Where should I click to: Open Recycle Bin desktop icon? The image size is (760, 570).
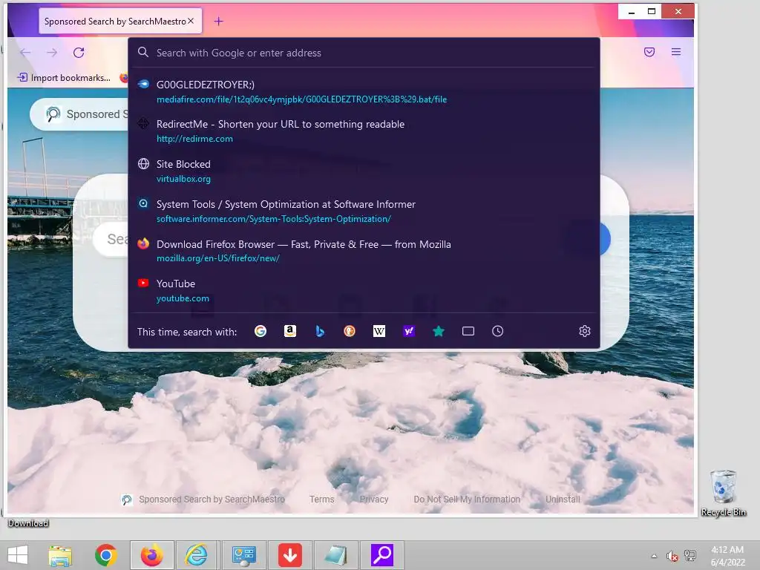[x=723, y=493]
